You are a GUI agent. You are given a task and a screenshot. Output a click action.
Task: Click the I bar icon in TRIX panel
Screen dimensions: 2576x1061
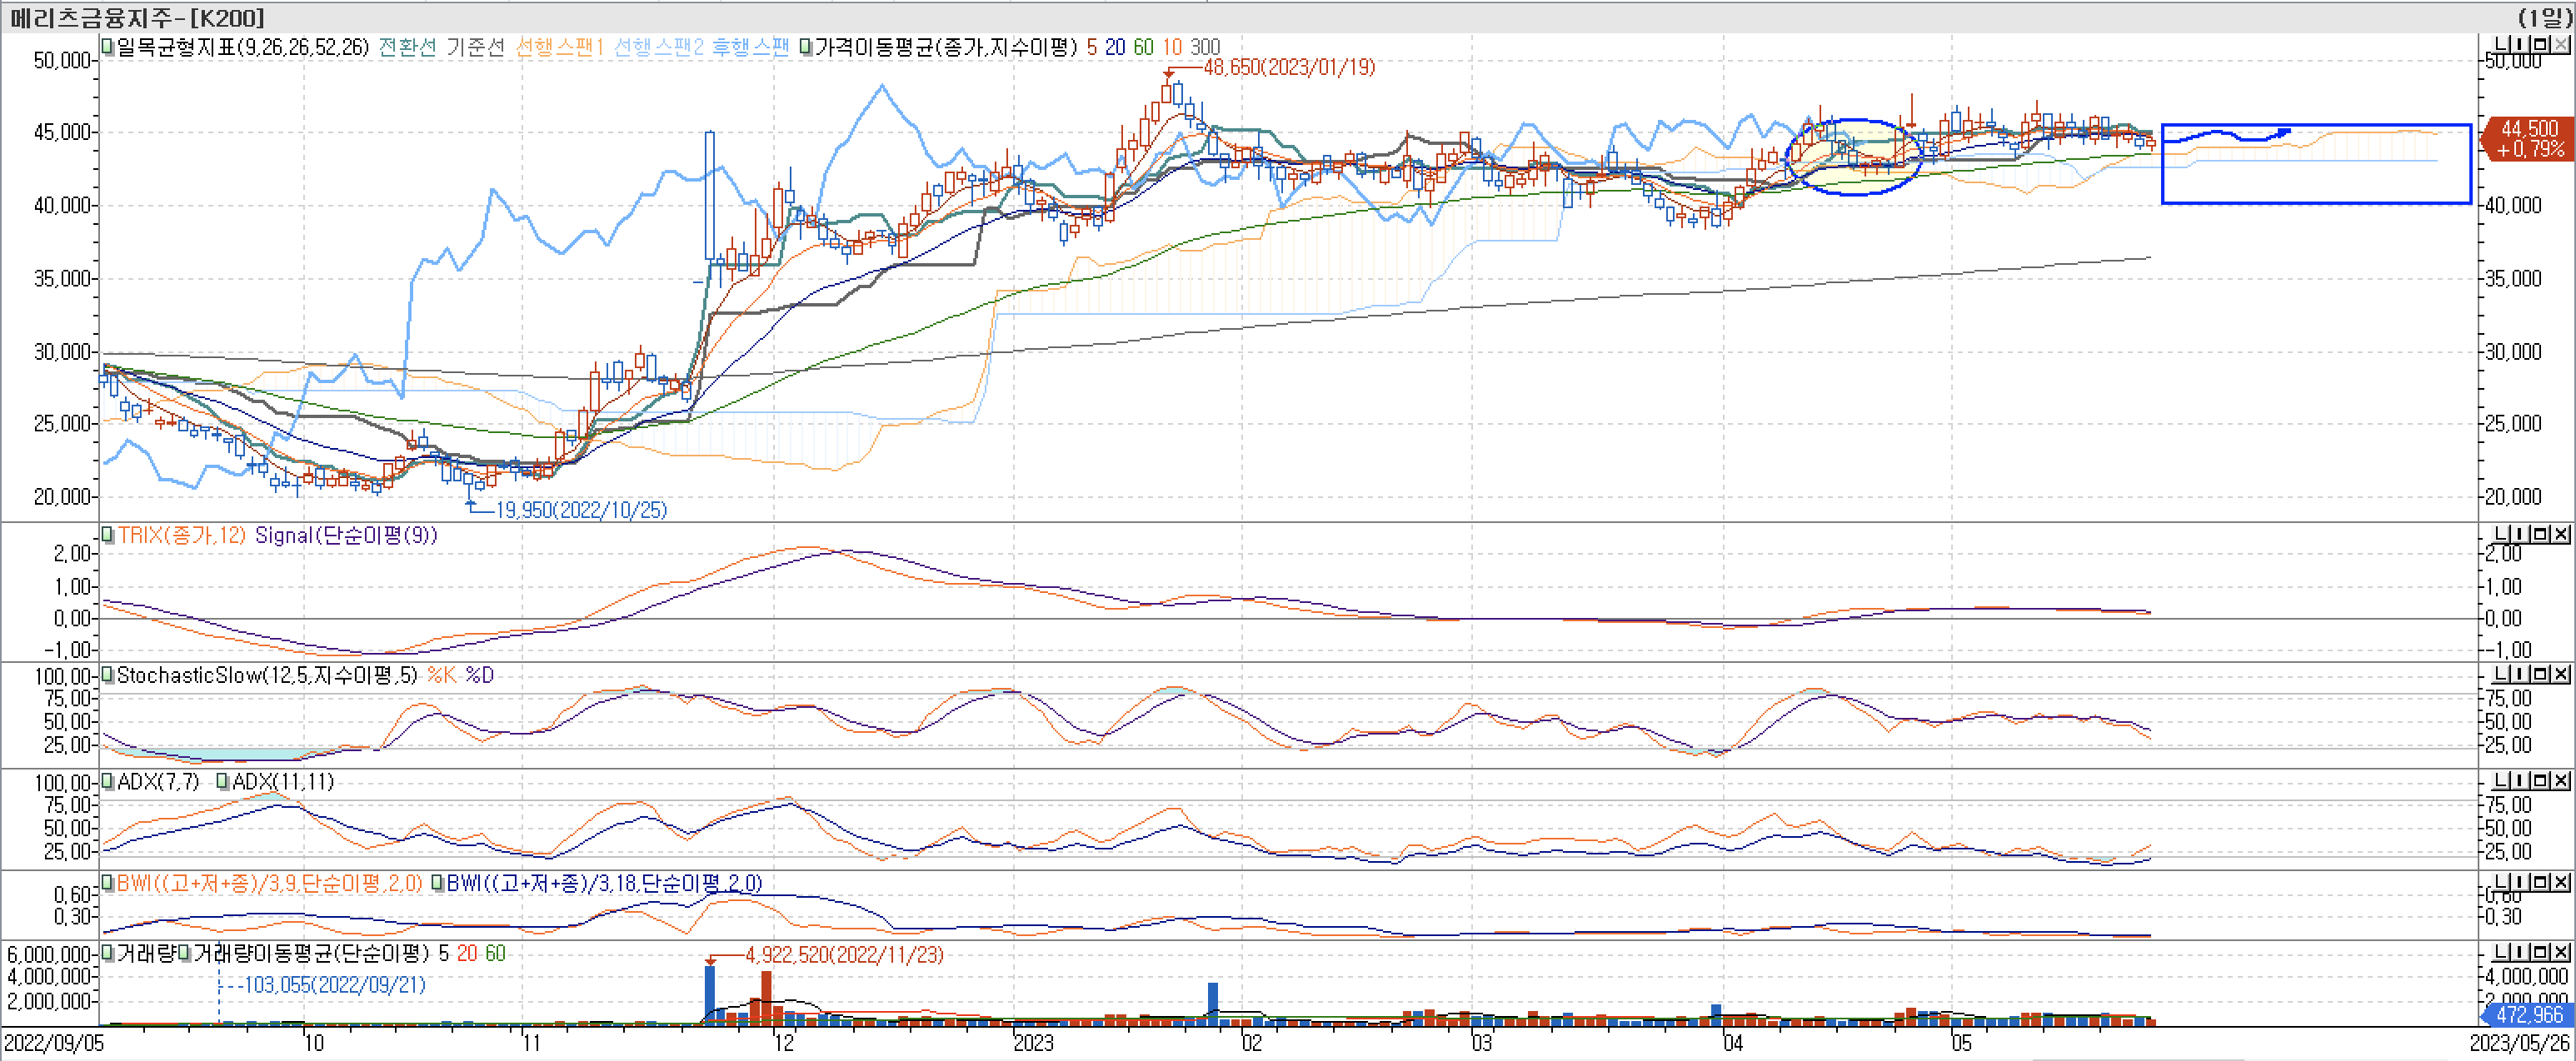(x=2522, y=534)
